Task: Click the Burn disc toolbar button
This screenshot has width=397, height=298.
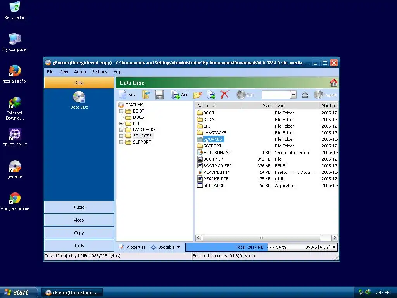Action: (246, 95)
